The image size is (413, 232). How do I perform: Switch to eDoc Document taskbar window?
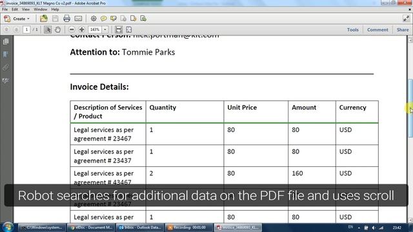coord(90,227)
